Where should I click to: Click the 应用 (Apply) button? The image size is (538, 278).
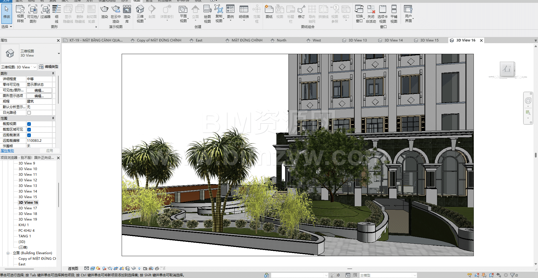(x=49, y=151)
